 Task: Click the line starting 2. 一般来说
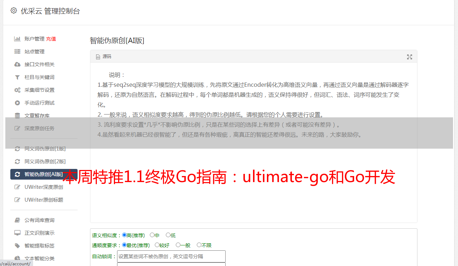point(211,115)
